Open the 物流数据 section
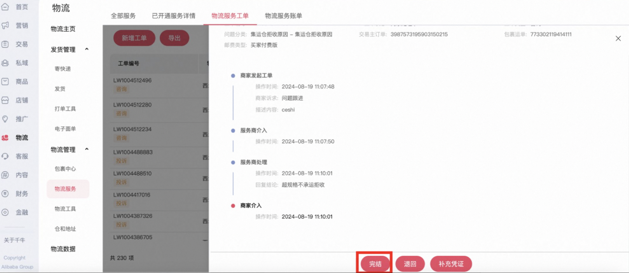 pyautogui.click(x=63, y=249)
